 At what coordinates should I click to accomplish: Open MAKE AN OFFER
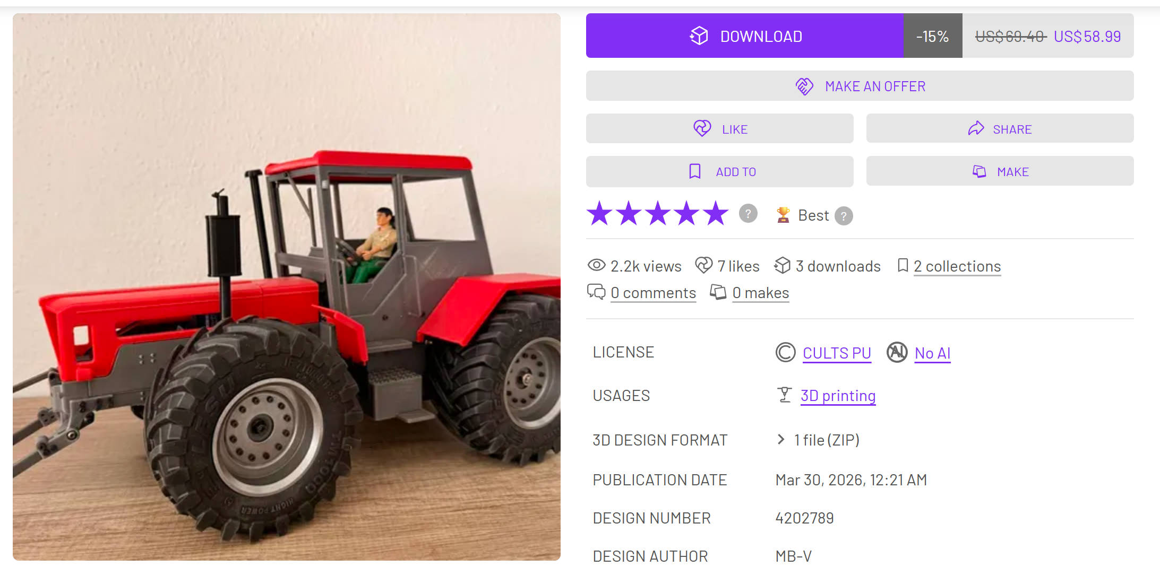tap(860, 86)
